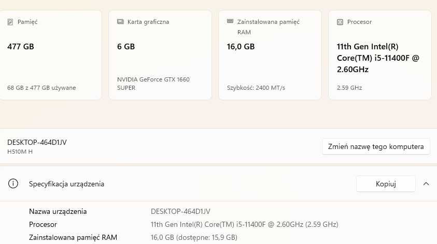The width and height of the screenshot is (437, 244).
Task: Select the 477 GB storage value
Action: 21,47
